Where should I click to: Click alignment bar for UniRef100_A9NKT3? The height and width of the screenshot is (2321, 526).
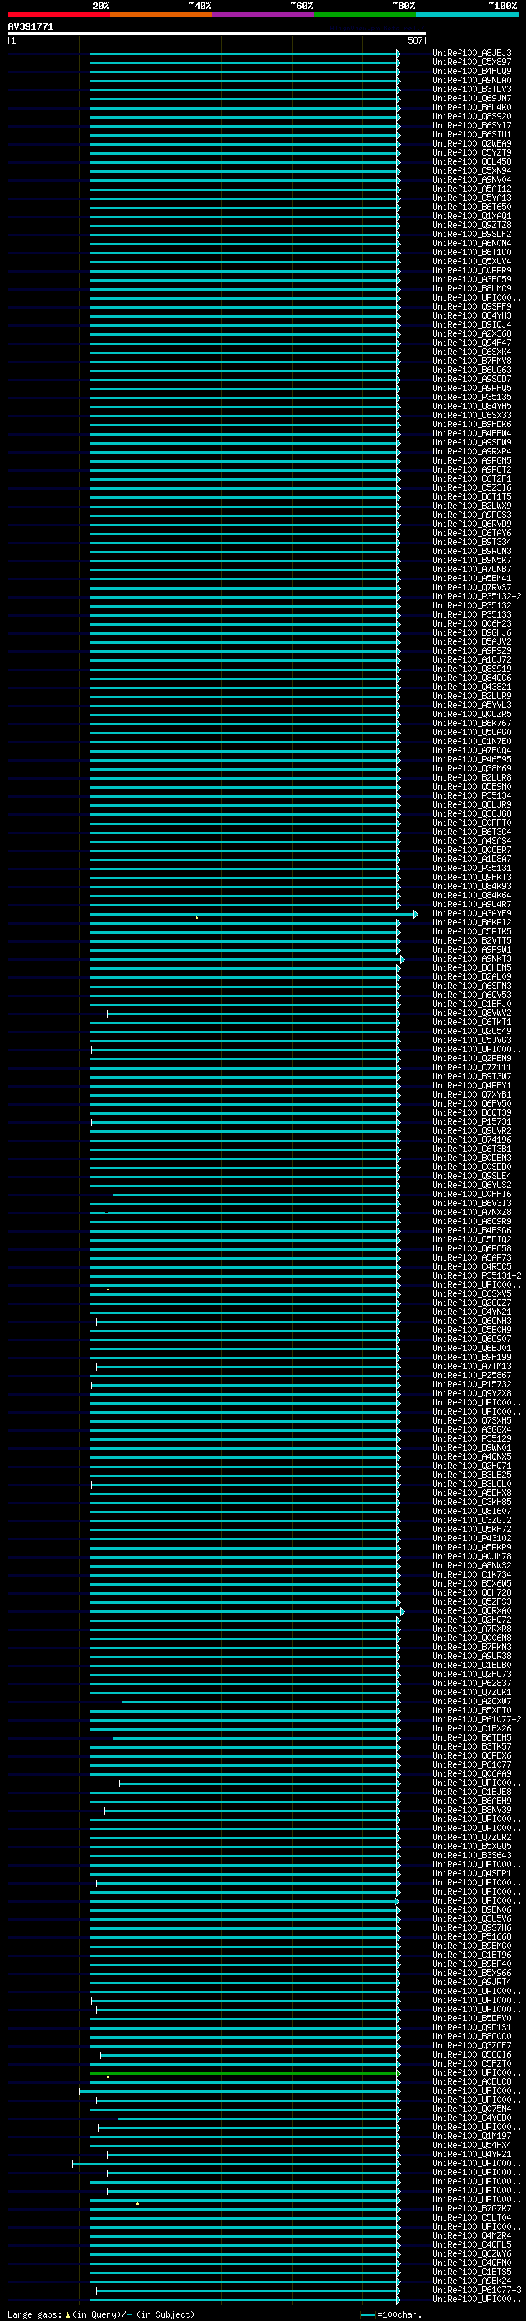point(247,958)
